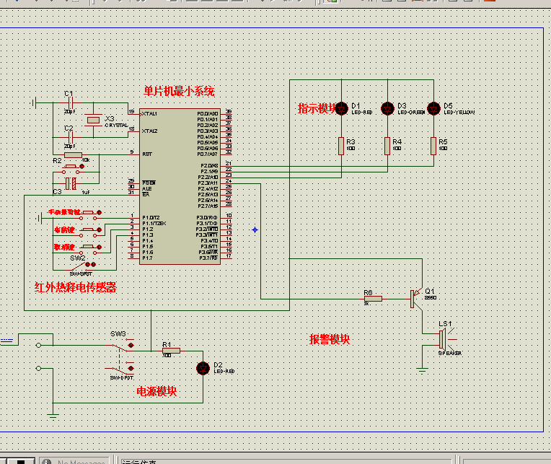The width and height of the screenshot is (551, 464).
Task: Toggle the 手动报警键 button actuator dot
Action: [100, 212]
